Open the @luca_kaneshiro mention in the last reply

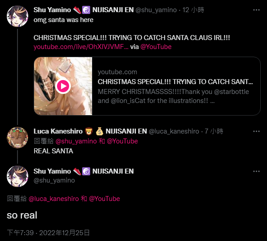point(54,199)
